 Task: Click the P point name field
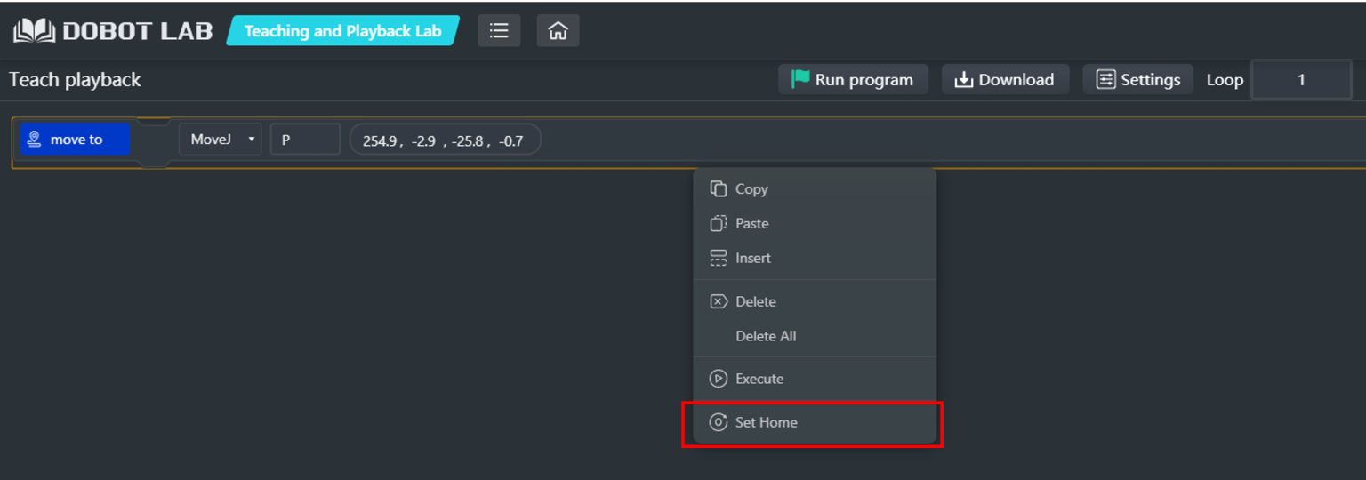coord(304,140)
